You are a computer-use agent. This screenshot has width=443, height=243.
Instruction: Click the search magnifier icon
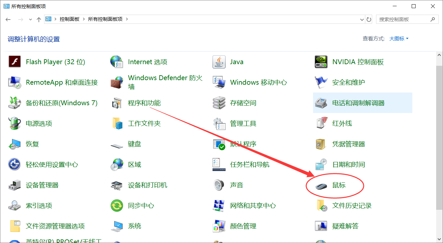point(433,19)
